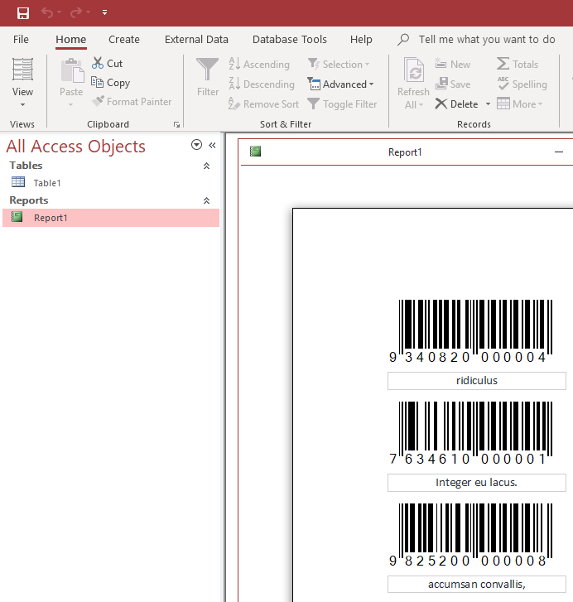Click the Report1 window icon
Viewport: 573px width, 602px height.
coord(255,152)
